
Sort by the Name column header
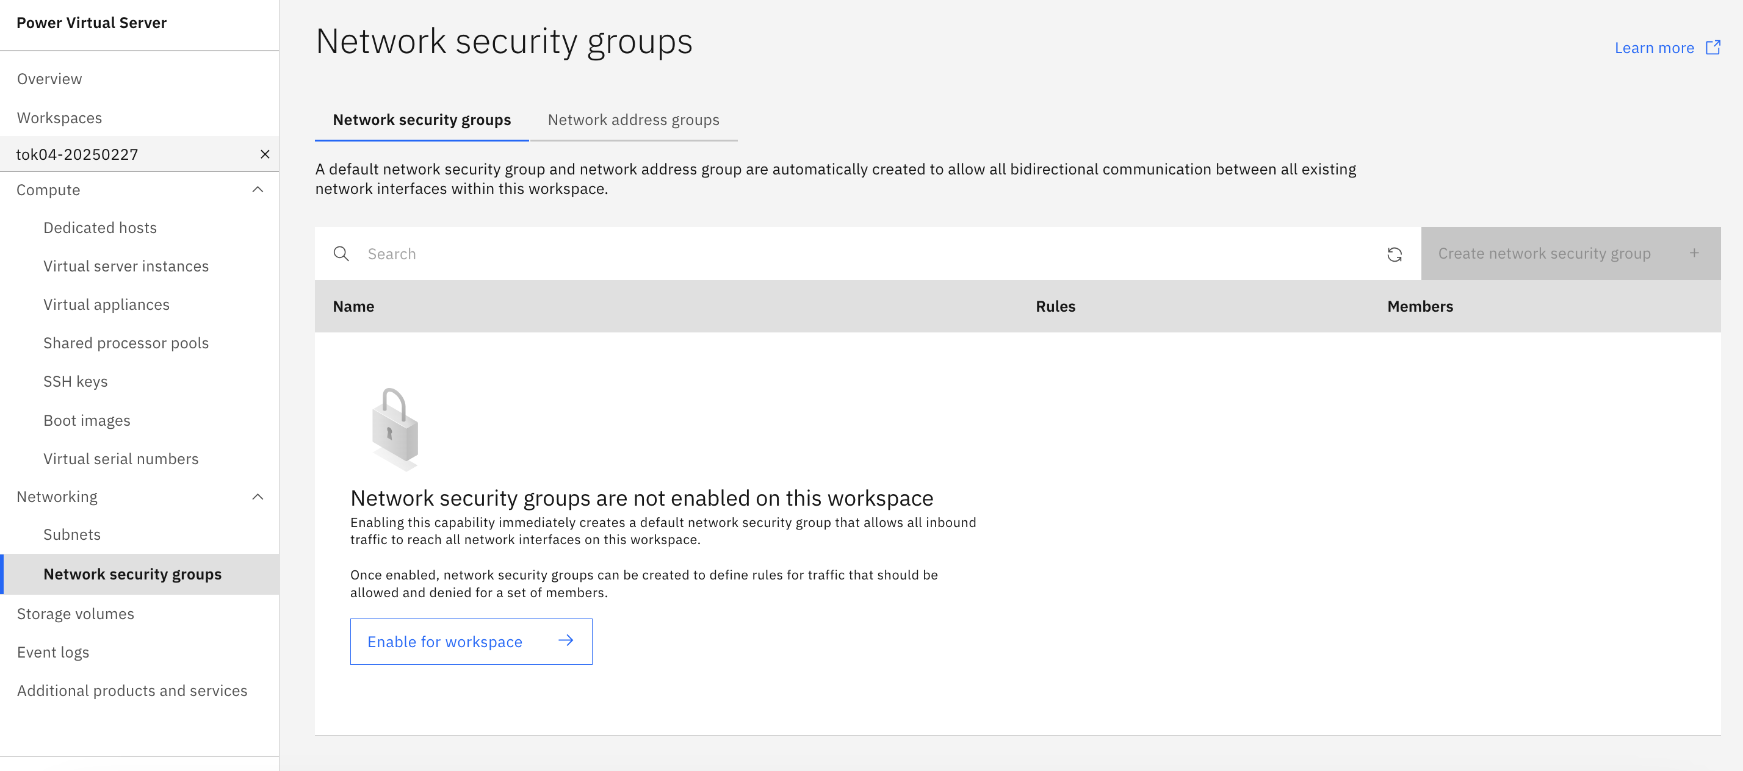point(353,306)
